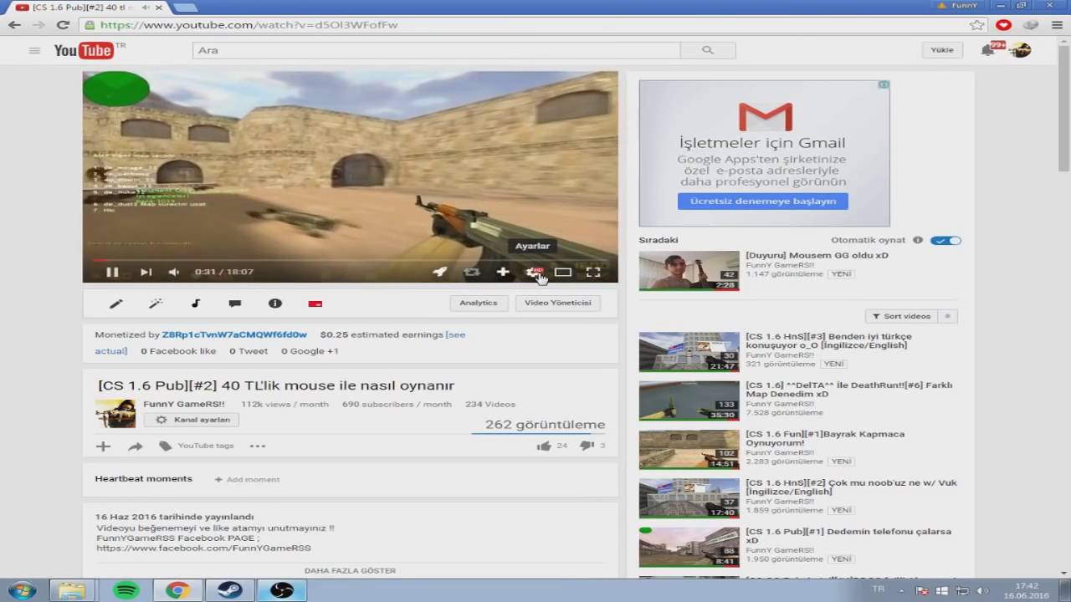The height and width of the screenshot is (602, 1071).
Task: Click the list icon next to Sort videos
Action: [948, 316]
